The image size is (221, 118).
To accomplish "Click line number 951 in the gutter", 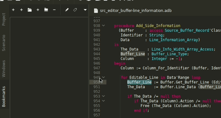I will pos(97,87).
